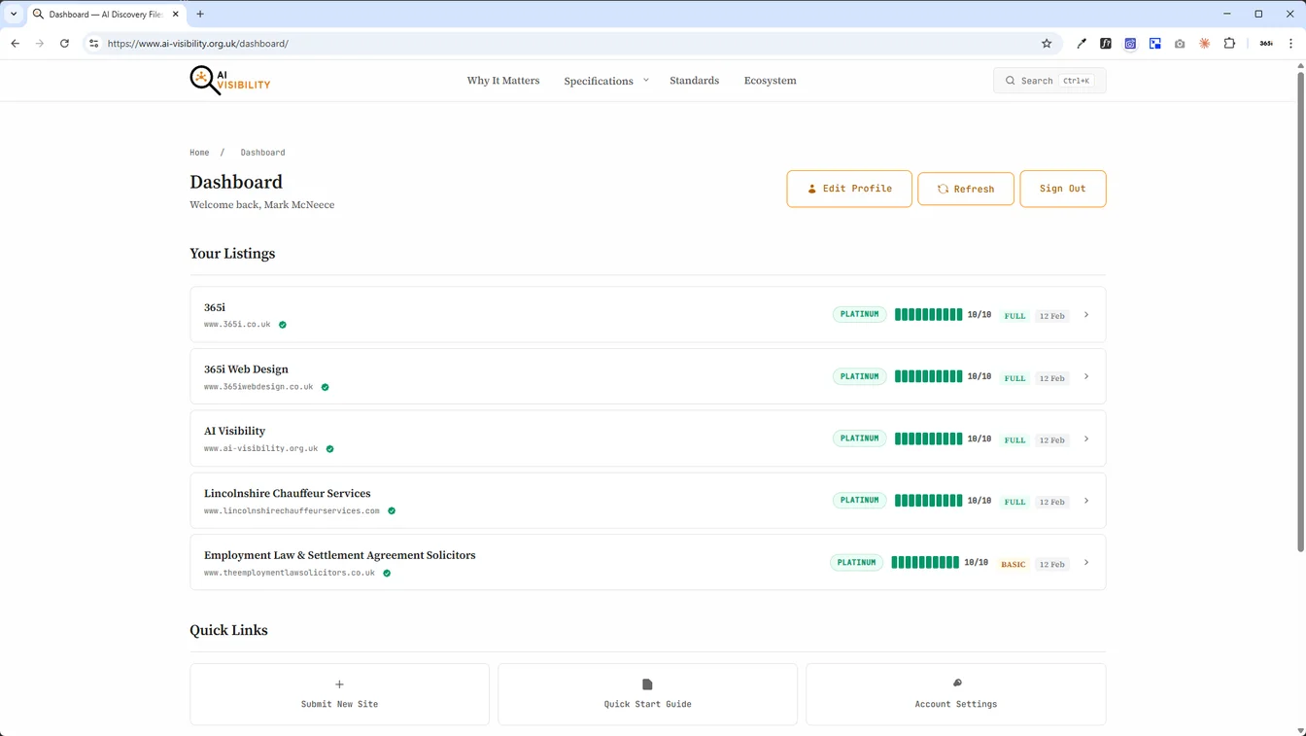Image resolution: width=1306 pixels, height=736 pixels.
Task: Open Employment Law & Settlement Agreement Solicitors title
Action: point(340,555)
